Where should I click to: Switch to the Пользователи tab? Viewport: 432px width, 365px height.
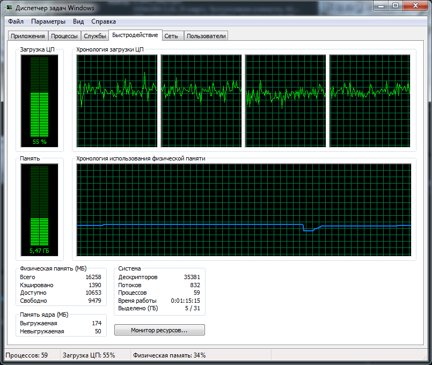pyautogui.click(x=206, y=36)
